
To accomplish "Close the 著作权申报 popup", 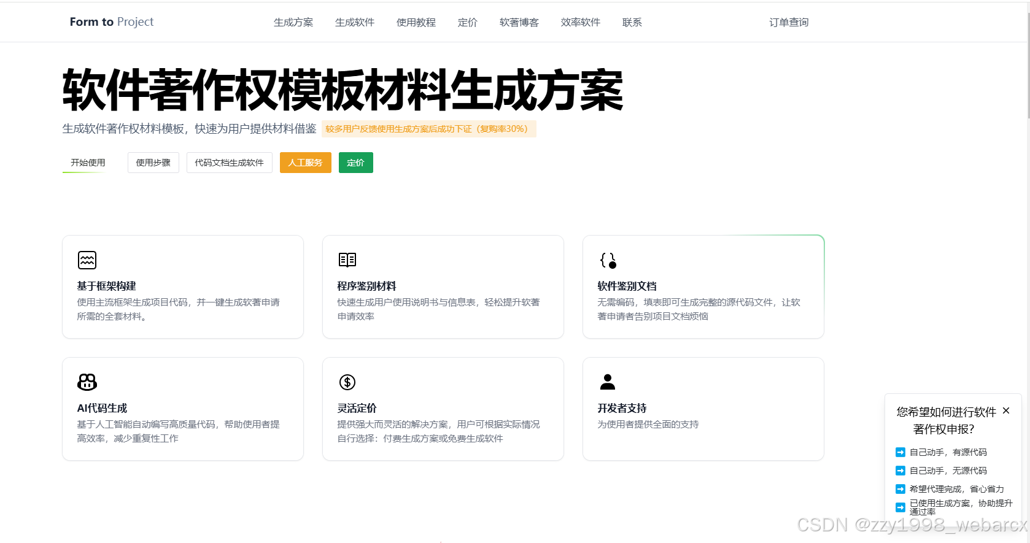I will 1006,410.
